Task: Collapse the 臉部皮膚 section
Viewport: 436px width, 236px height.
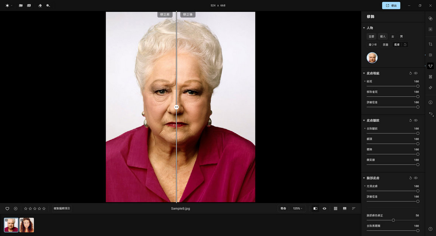Action: 364,178
